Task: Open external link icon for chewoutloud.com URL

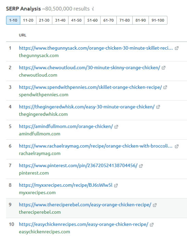Action: click(x=163, y=68)
